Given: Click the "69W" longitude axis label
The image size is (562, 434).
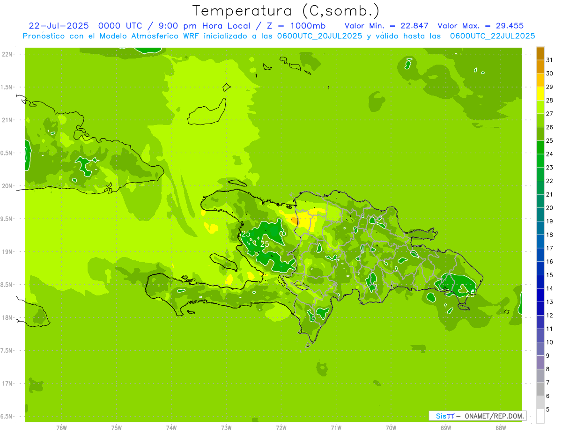Looking at the screenshot, I should (x=446, y=428).
